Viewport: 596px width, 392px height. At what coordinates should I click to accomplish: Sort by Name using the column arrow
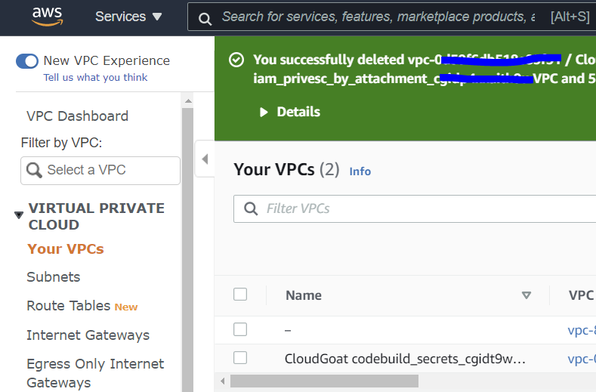point(527,295)
